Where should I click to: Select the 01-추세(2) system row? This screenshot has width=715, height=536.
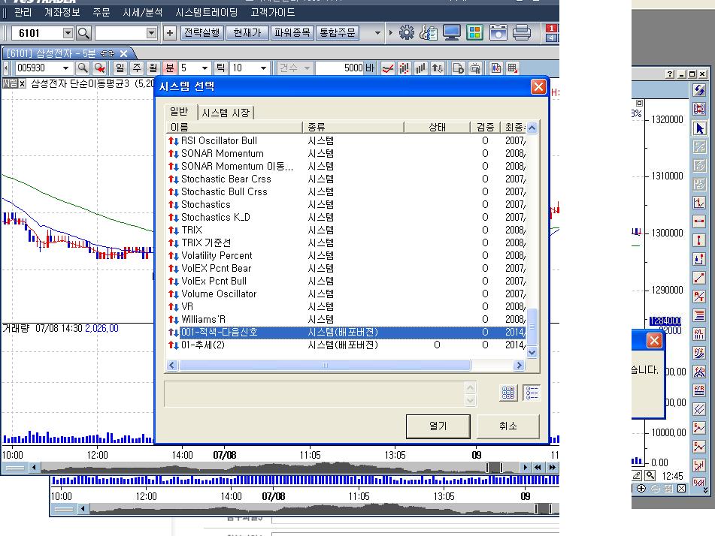click(203, 345)
